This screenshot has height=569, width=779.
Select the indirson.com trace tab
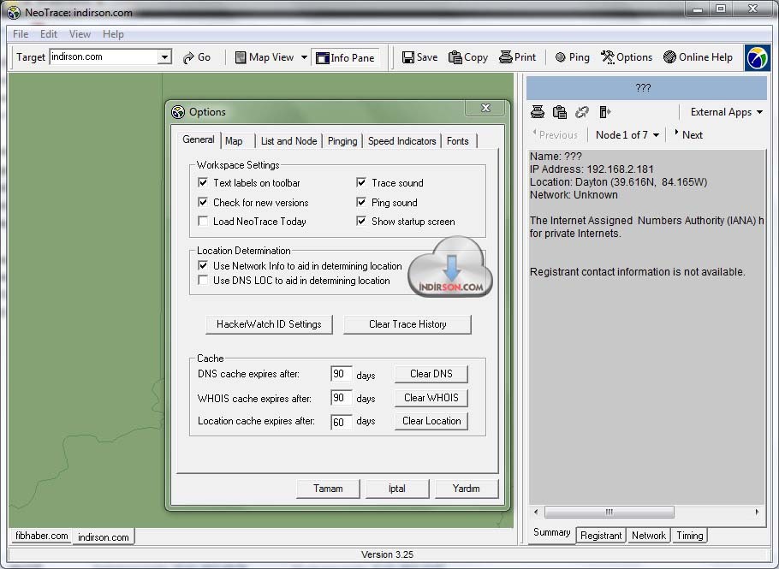(104, 536)
